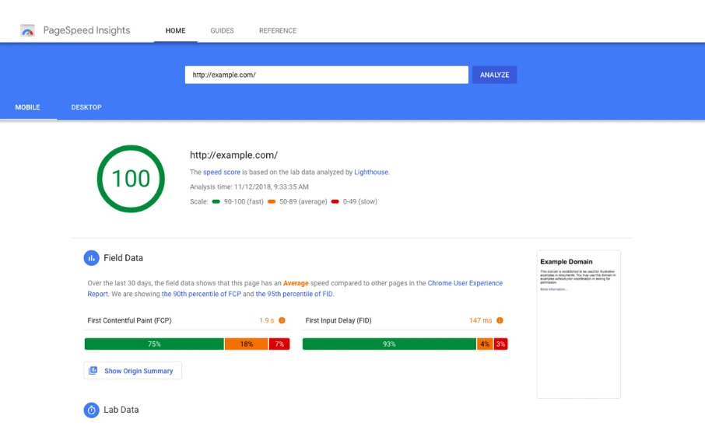Open the REFERENCE tab
The image size is (705, 440).
[278, 30]
